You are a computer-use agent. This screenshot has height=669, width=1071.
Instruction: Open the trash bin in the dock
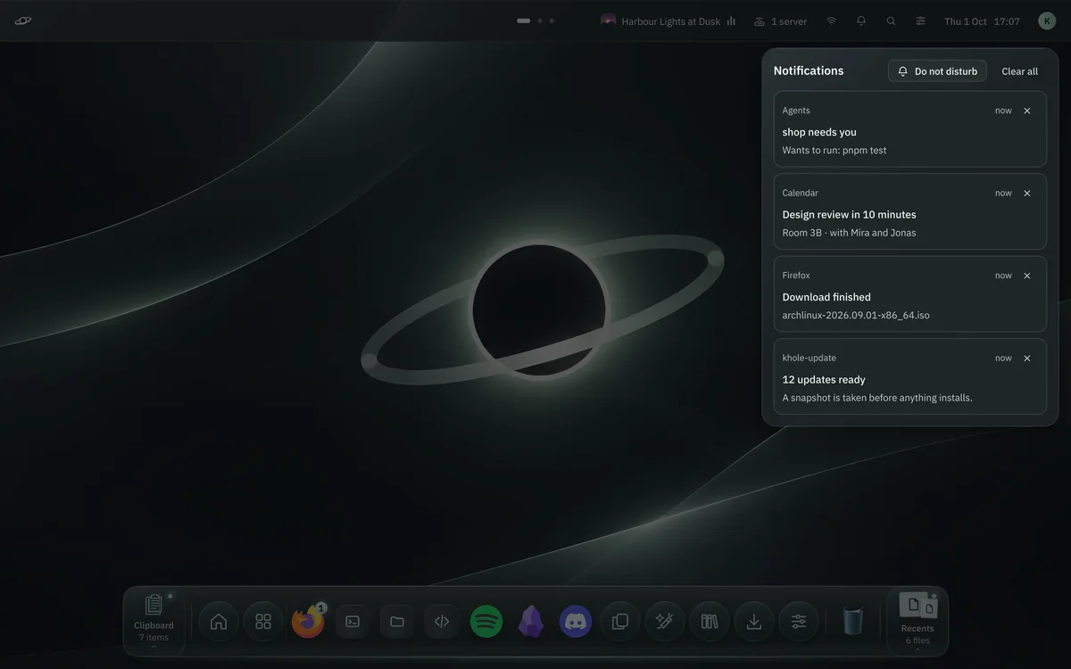(853, 622)
